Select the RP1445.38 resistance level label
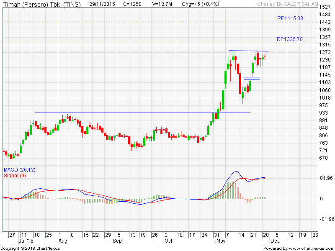 point(290,18)
